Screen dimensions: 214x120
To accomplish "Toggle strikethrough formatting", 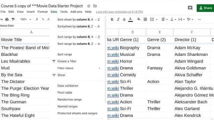I will coord(124,19).
